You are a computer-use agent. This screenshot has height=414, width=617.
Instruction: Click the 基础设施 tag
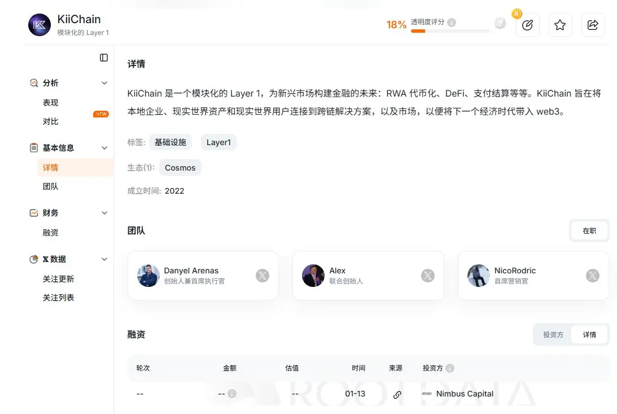[x=170, y=142]
